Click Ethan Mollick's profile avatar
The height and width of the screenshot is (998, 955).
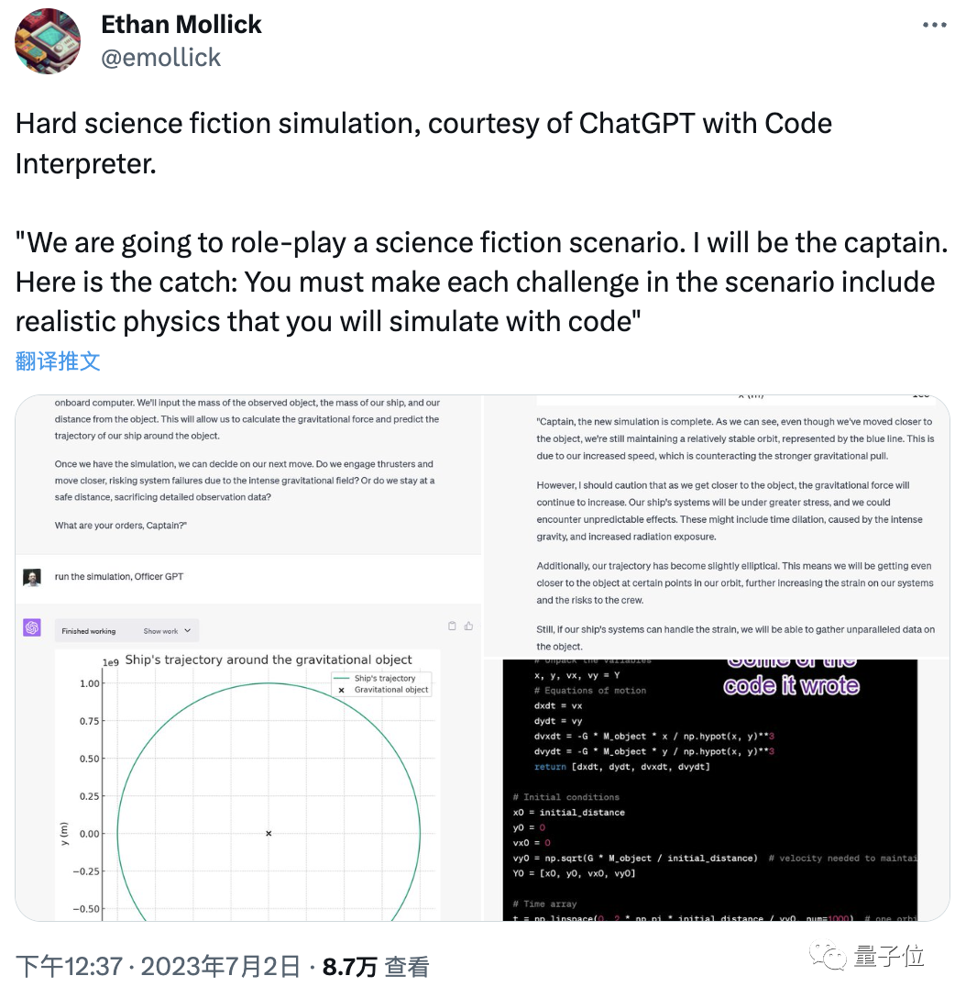[47, 40]
